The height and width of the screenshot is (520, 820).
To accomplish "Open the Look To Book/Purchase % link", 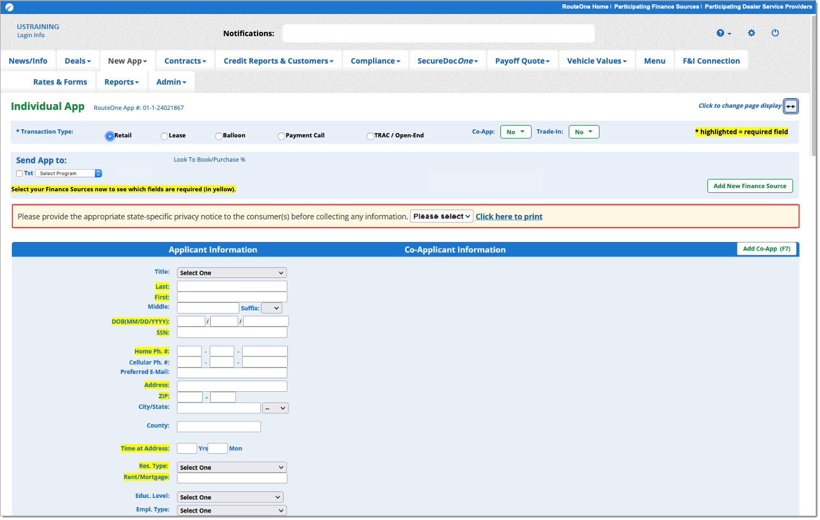I will click(x=209, y=160).
